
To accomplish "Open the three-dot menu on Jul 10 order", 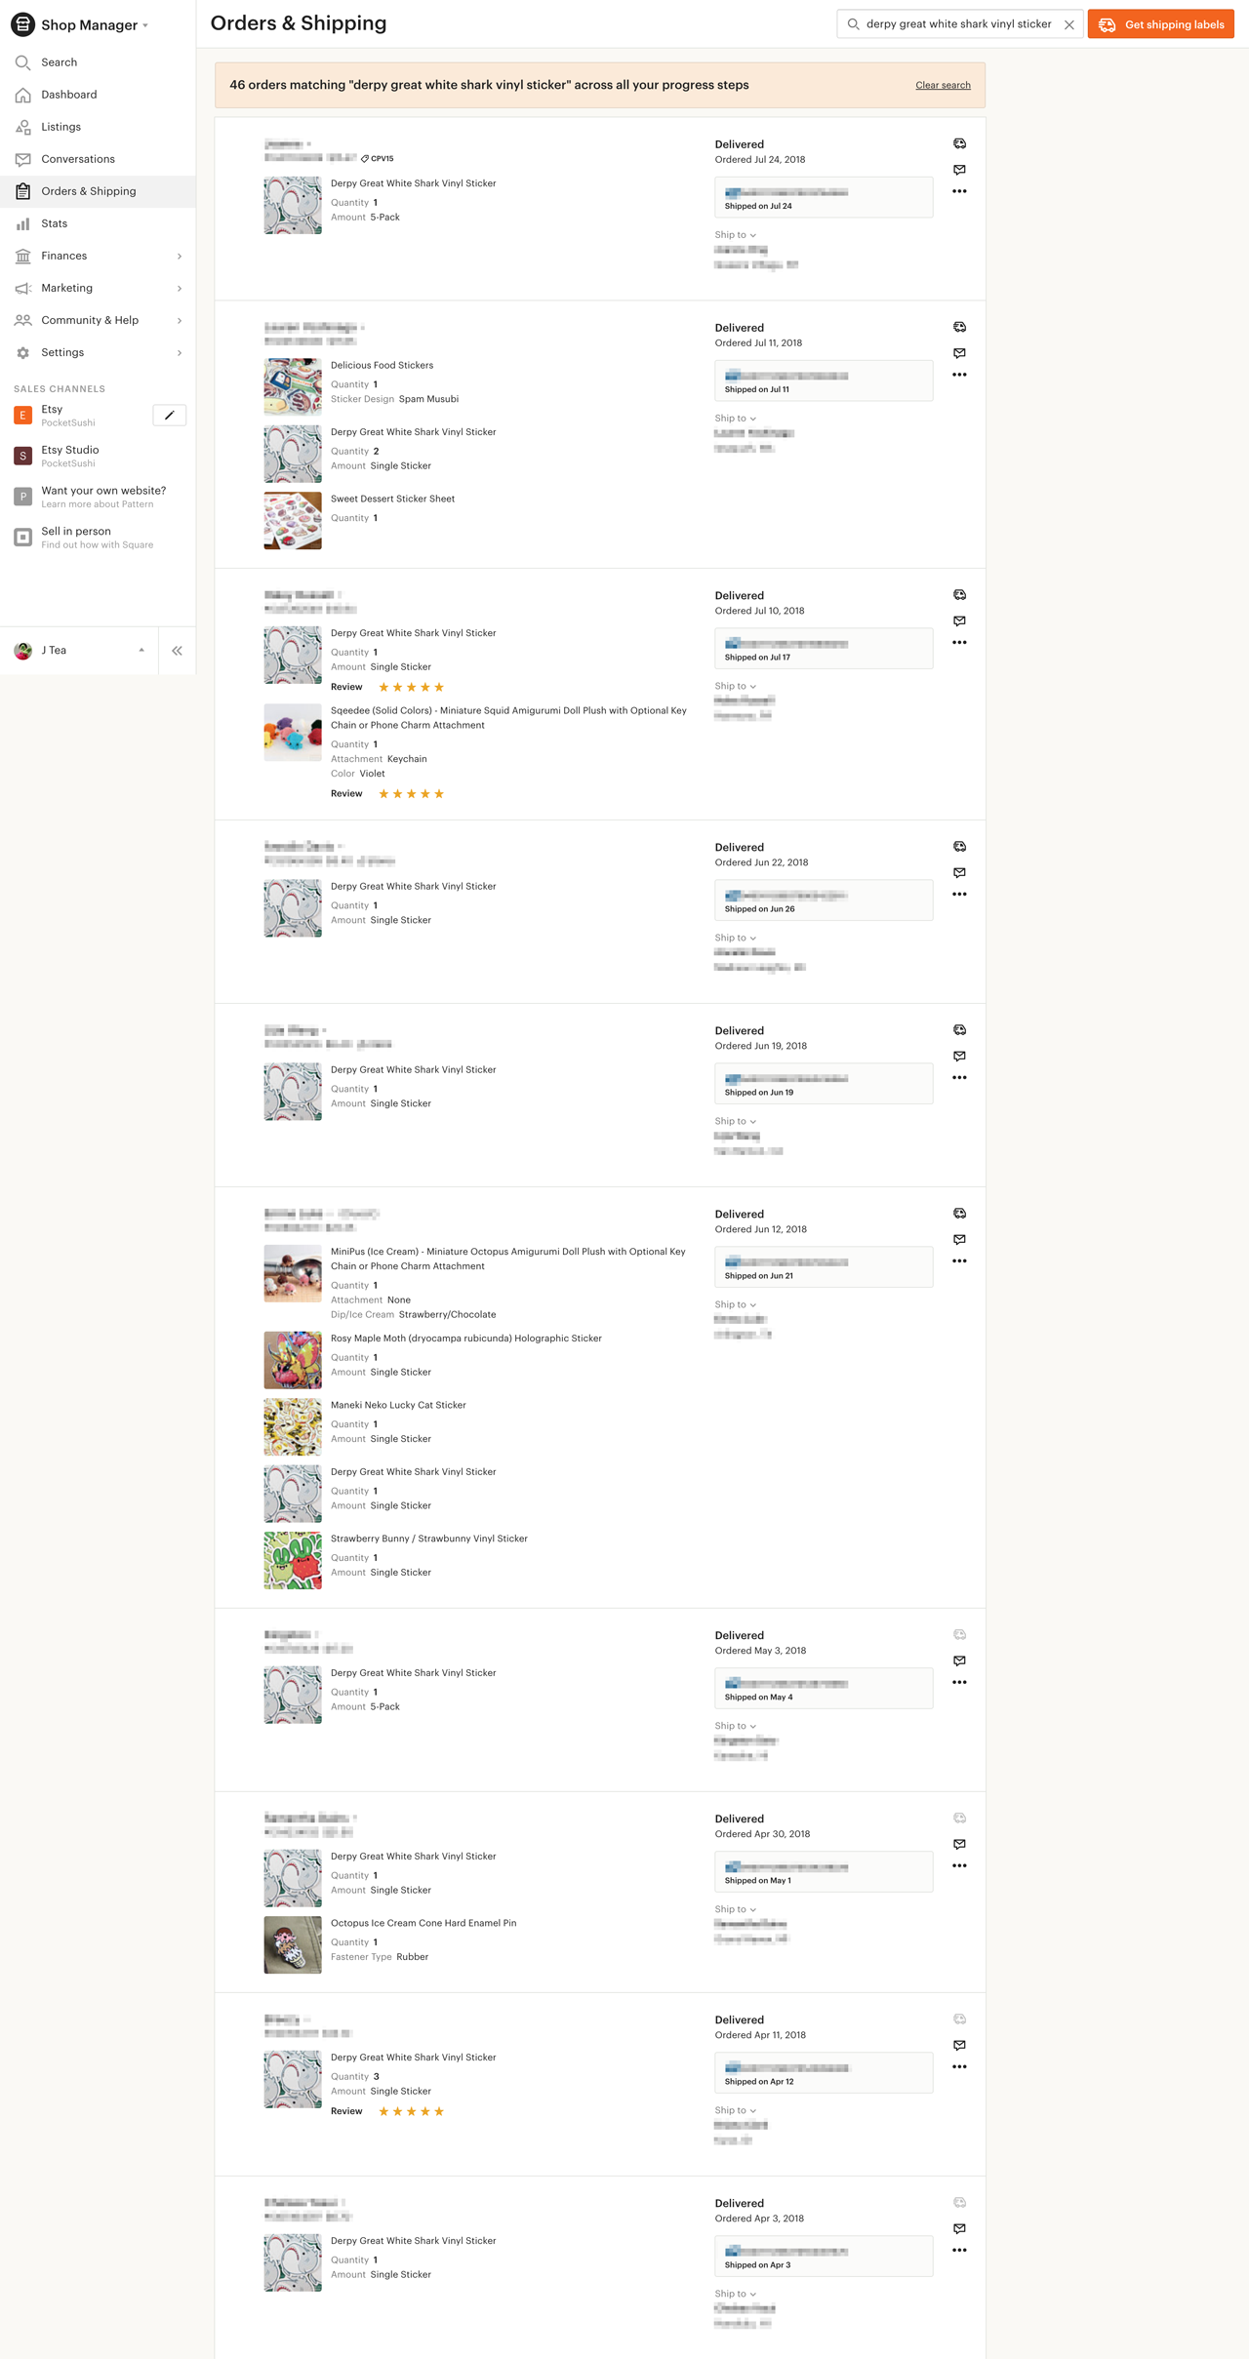I will 959,643.
